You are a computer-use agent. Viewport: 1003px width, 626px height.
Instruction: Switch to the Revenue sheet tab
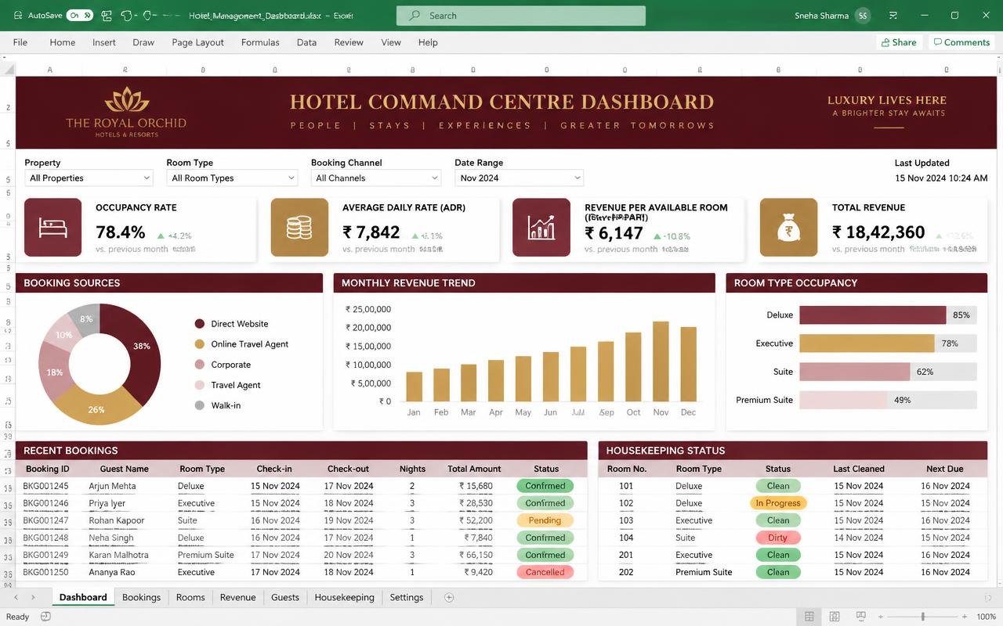pos(237,597)
